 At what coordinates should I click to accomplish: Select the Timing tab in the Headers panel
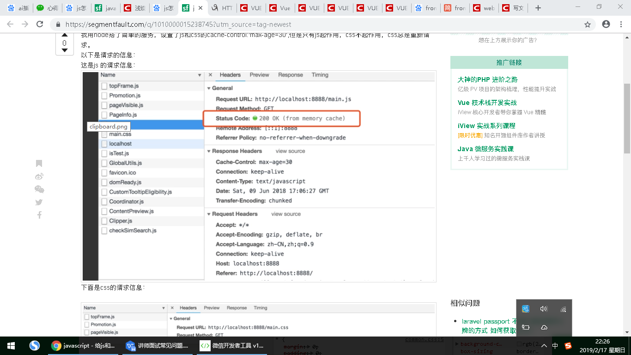(321, 75)
